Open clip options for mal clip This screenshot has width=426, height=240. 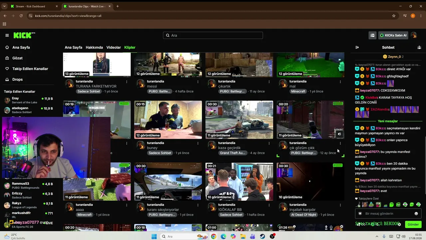[340, 81]
